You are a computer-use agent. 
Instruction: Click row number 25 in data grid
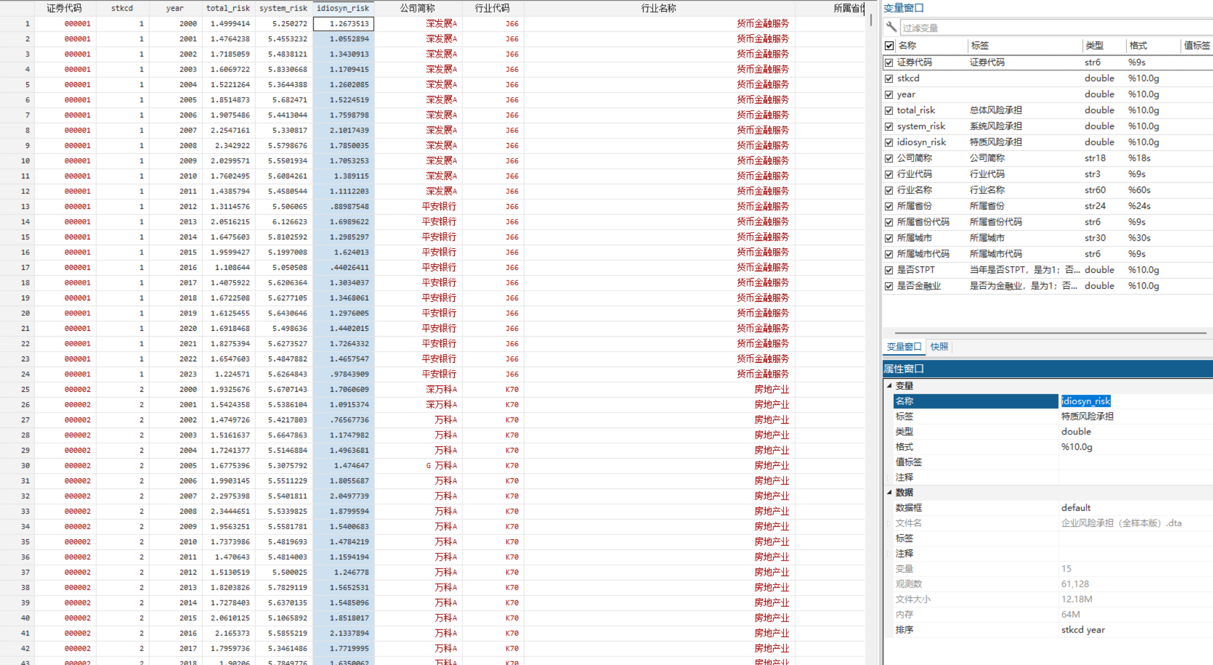pos(25,389)
